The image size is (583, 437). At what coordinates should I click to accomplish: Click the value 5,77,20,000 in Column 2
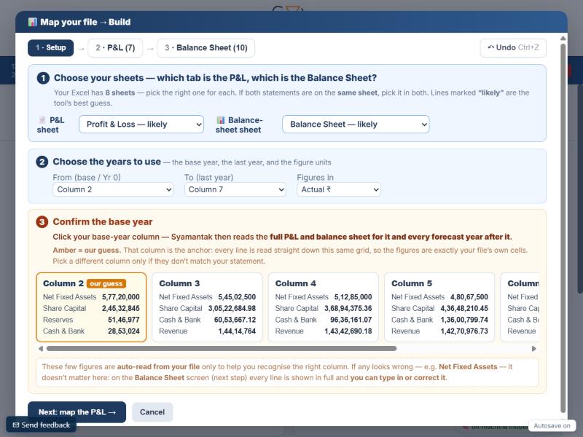point(121,297)
